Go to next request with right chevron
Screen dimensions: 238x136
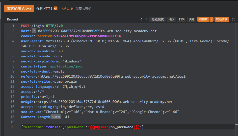point(146,19)
